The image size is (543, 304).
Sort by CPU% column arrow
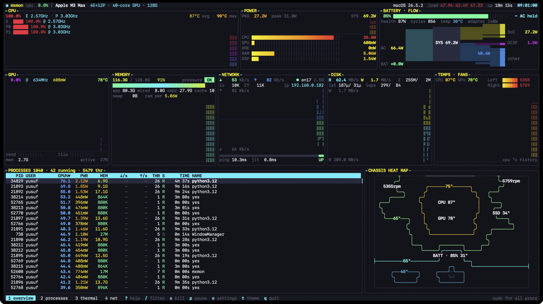pos(69,176)
